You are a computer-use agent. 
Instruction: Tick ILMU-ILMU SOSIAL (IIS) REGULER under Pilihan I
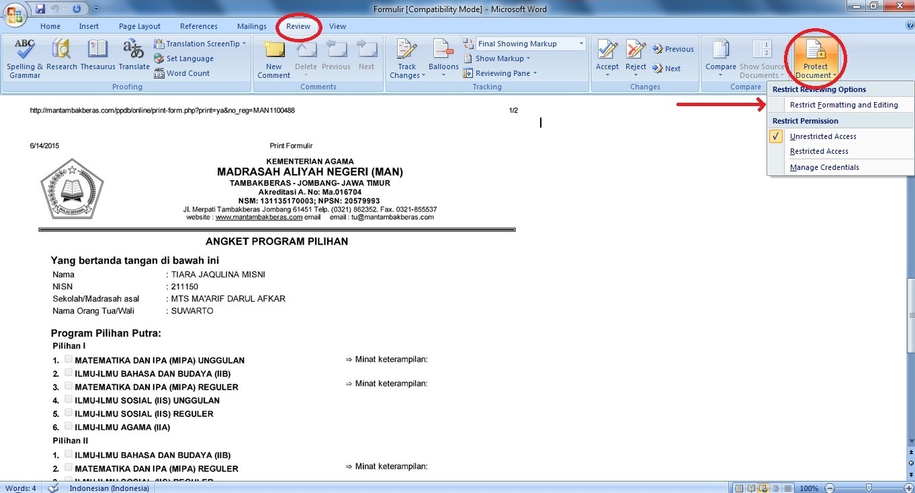point(69,413)
